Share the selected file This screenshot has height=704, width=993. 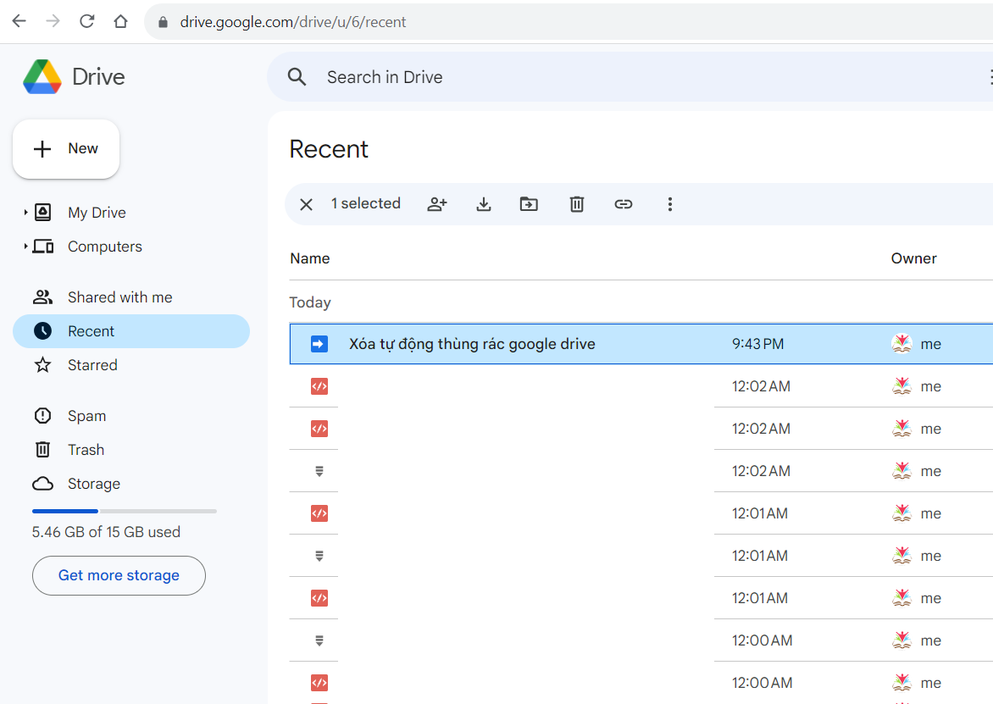[x=437, y=204]
